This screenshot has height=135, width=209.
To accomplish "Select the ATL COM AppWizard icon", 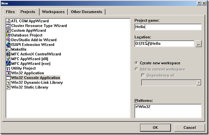I will pyautogui.click(x=8, y=21).
